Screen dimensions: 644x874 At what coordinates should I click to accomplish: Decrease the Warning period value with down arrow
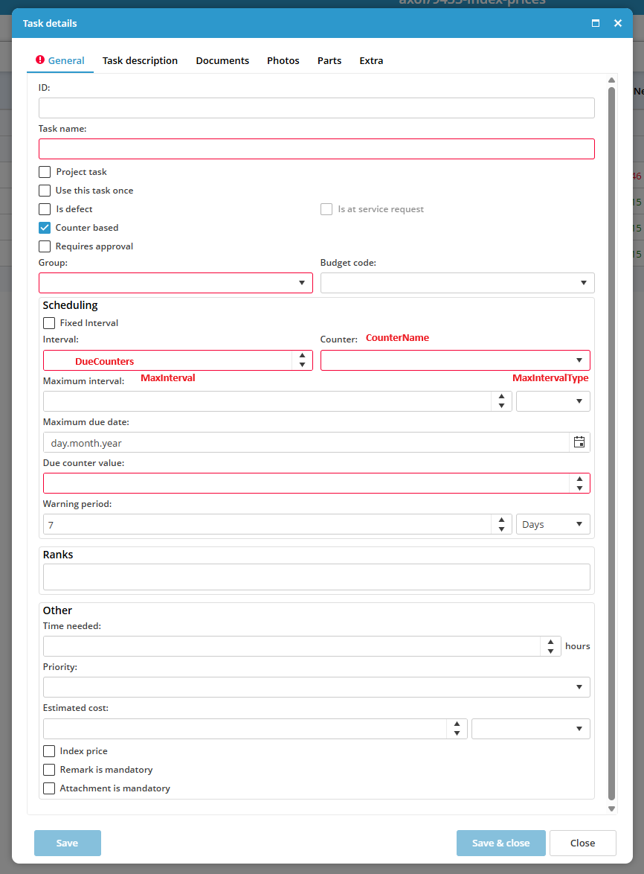501,529
